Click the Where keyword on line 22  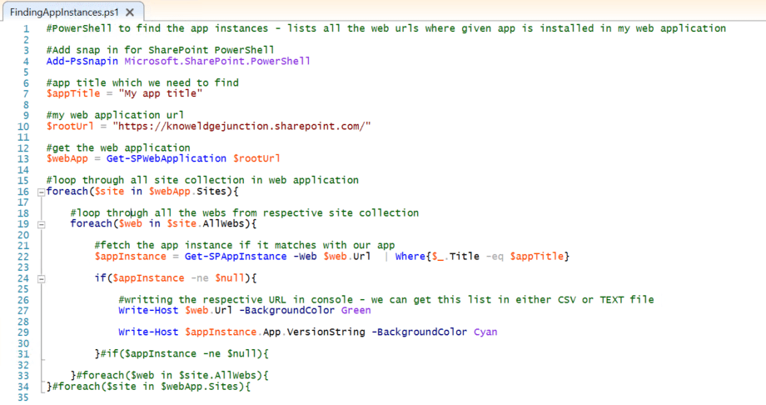[410, 257]
